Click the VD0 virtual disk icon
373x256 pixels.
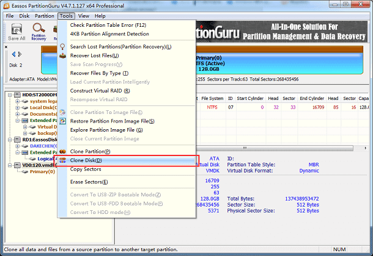17,165
